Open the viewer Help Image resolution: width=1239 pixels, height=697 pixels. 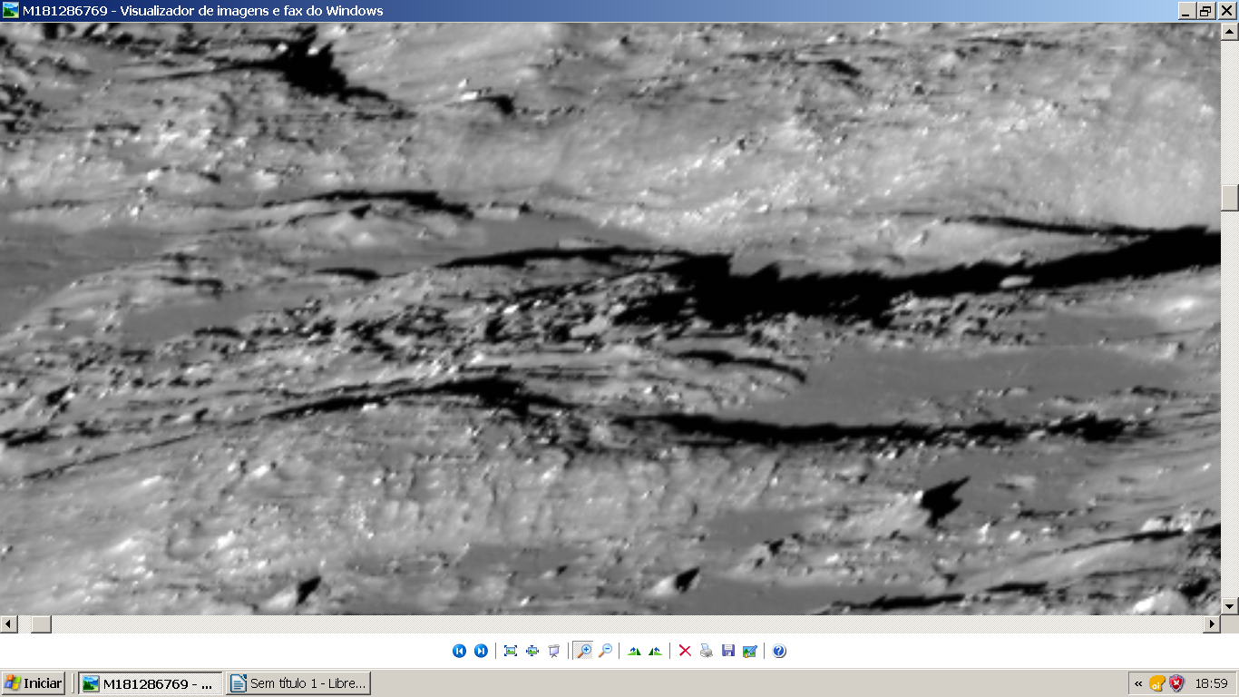[x=779, y=651]
